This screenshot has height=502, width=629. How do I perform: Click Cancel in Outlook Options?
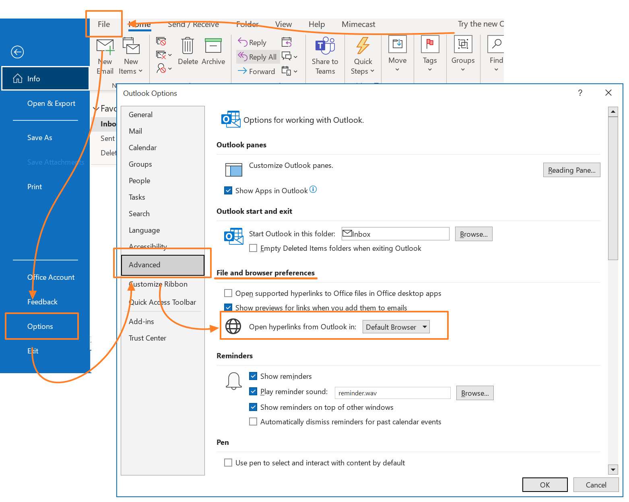(596, 485)
